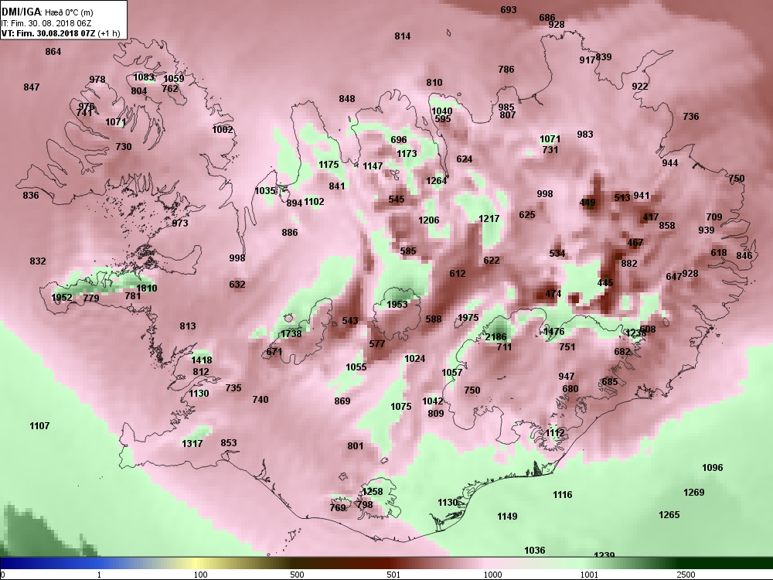Select the 2186 value on the map

point(496,337)
